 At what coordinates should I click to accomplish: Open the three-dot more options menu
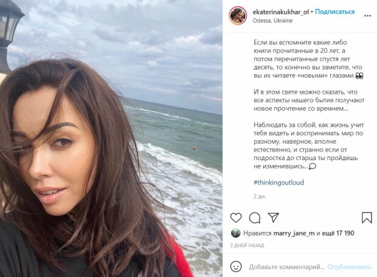367,16
